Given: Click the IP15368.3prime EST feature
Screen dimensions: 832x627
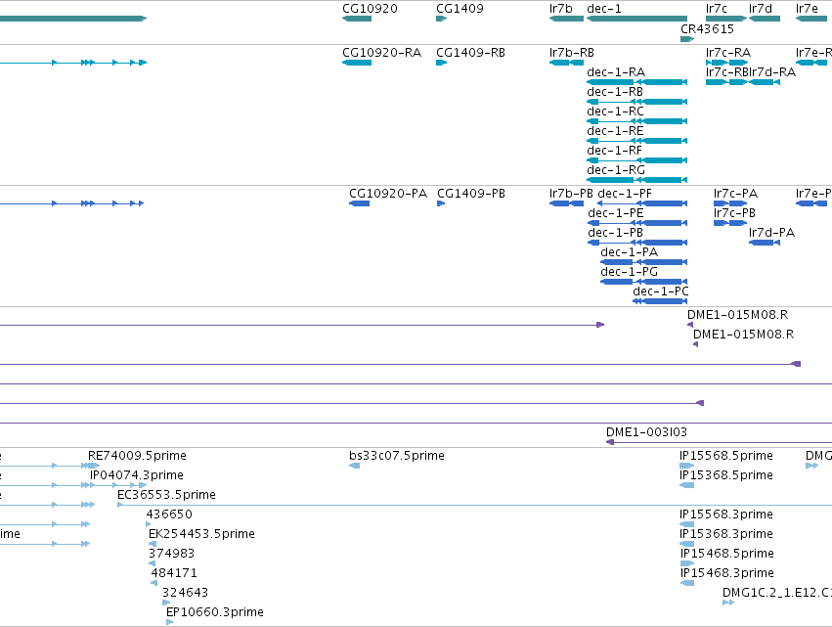Looking at the screenshot, I should click(x=687, y=544).
